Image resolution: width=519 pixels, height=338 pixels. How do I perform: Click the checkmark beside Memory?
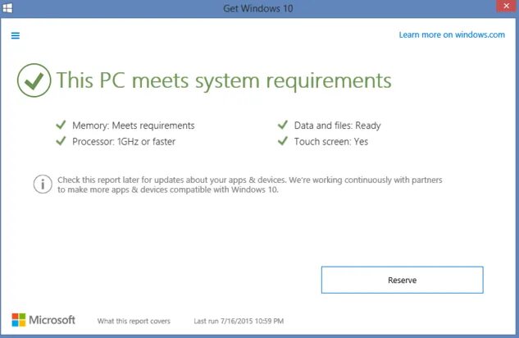click(x=61, y=126)
